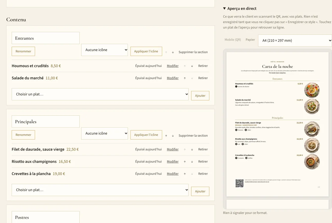Select the Houmous et crudités photo in preview
Screen dimensions: 332x223
click(312, 90)
